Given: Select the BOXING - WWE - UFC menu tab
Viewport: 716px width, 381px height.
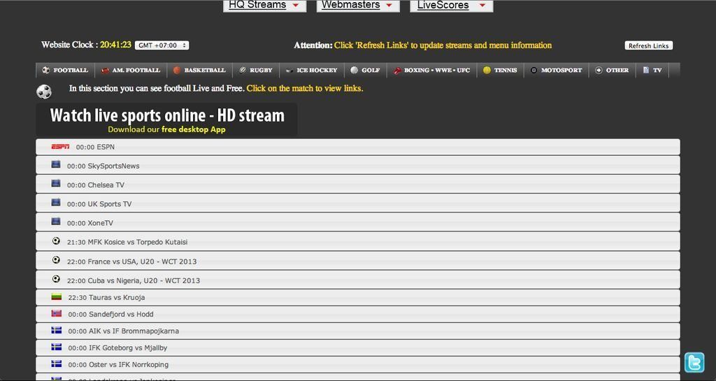Looking at the screenshot, I should 432,71.
